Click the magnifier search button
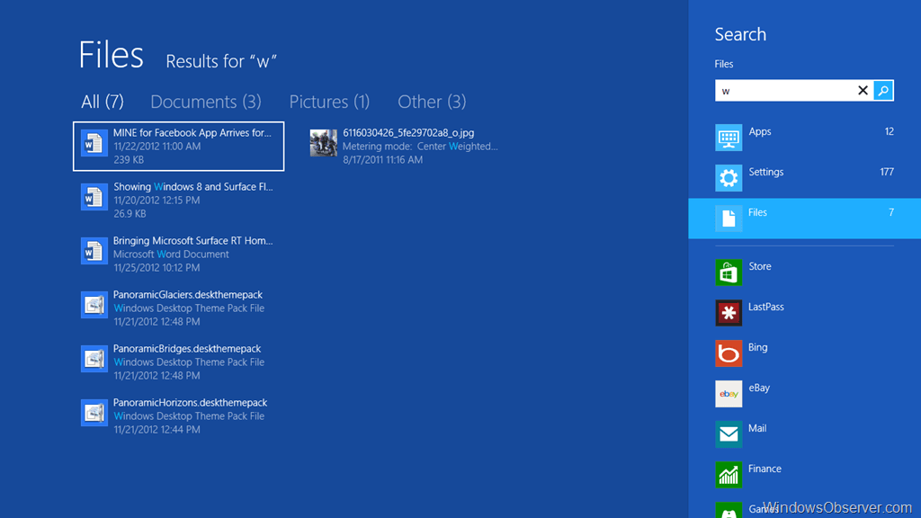The width and height of the screenshot is (921, 518). pyautogui.click(x=883, y=90)
